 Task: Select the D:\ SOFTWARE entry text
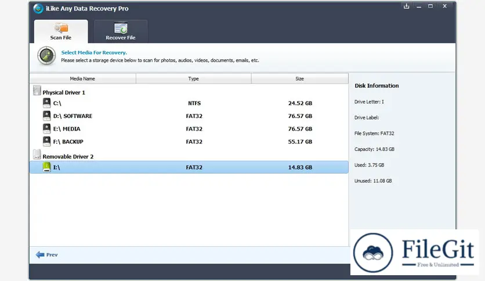73,116
